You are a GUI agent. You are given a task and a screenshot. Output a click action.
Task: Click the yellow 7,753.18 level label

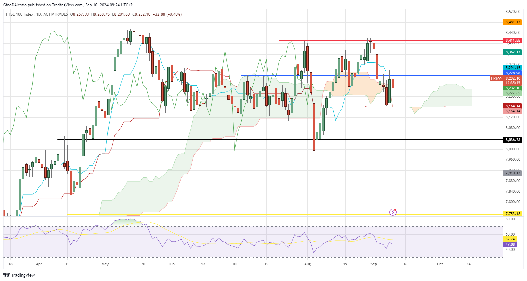pyautogui.click(x=512, y=214)
